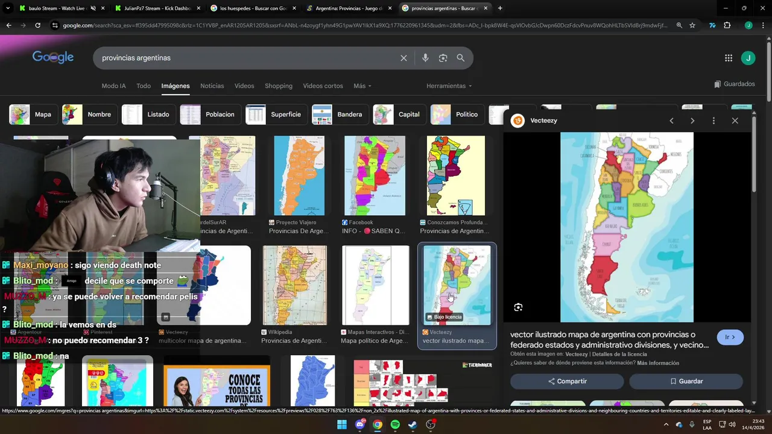Open Chrome three-dot menu
Viewport: 772px width, 434px height.
click(x=762, y=25)
